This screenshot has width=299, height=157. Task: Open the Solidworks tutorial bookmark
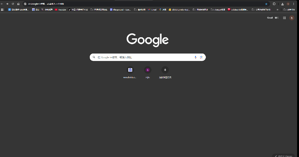pos(238,9)
